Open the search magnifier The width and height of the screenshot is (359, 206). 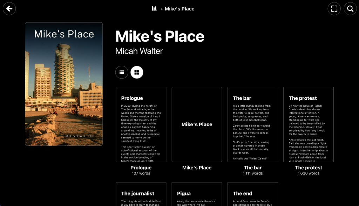[x=350, y=9]
